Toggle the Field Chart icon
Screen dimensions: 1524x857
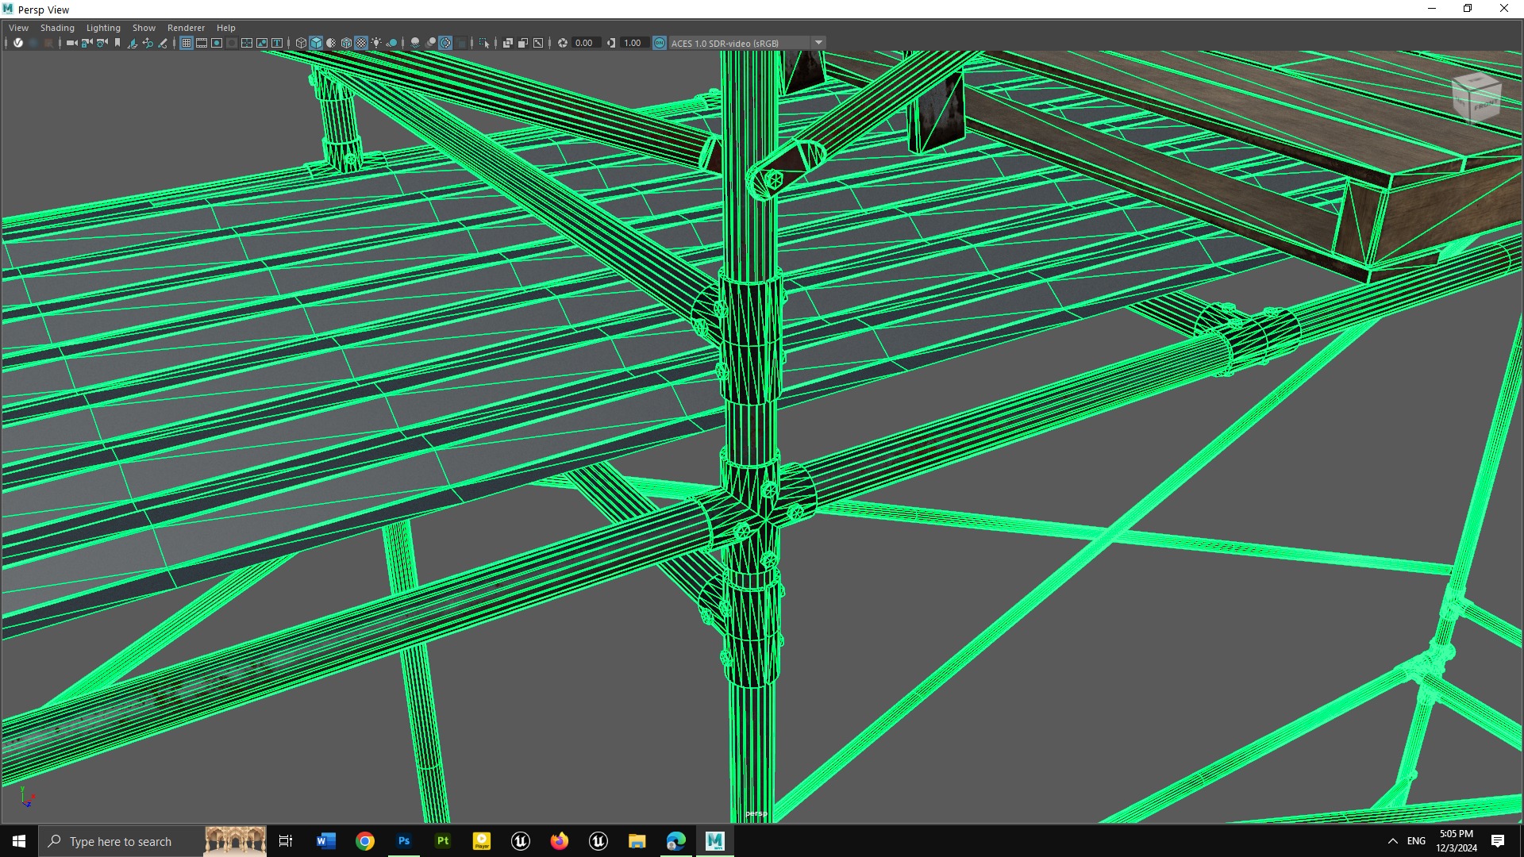click(x=247, y=43)
